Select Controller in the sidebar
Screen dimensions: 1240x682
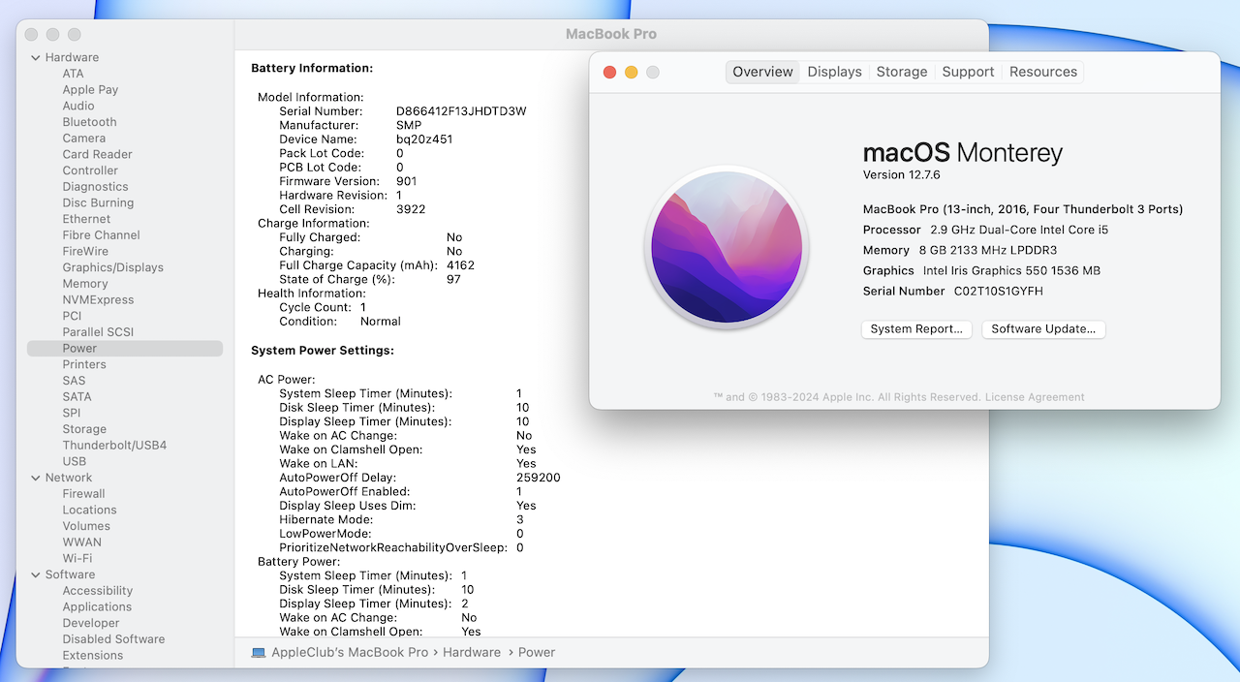point(90,170)
